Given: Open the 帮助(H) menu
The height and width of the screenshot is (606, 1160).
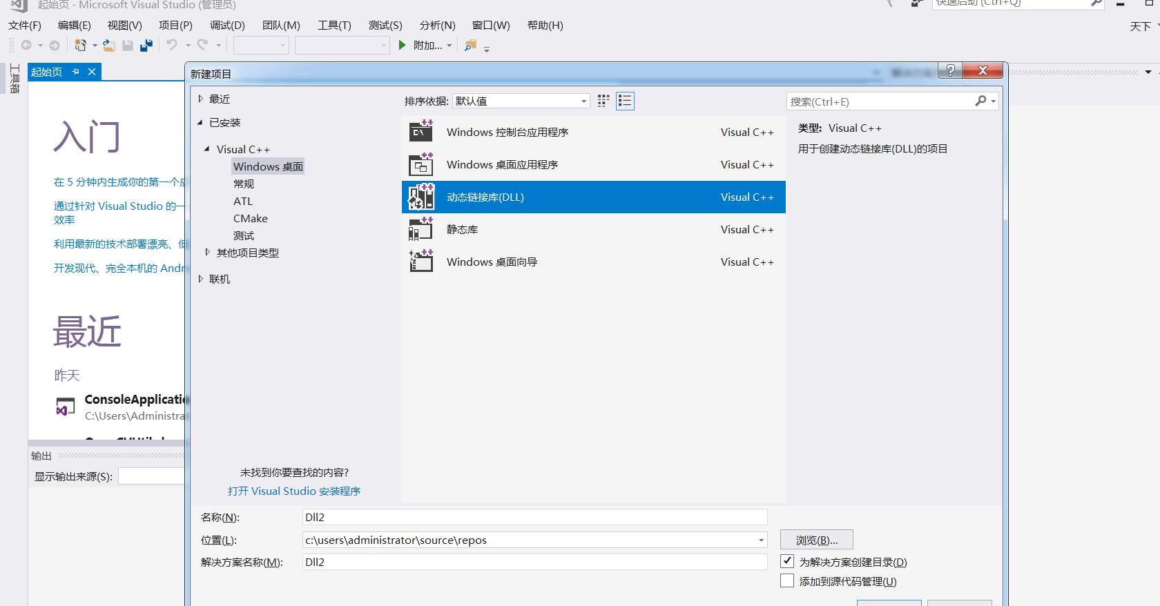Looking at the screenshot, I should click(x=545, y=26).
